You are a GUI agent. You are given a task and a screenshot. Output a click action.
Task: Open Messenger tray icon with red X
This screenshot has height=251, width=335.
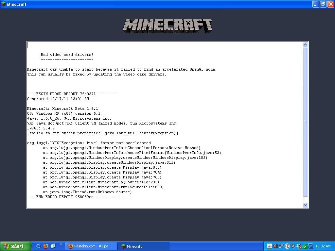pyautogui.click(x=299, y=246)
